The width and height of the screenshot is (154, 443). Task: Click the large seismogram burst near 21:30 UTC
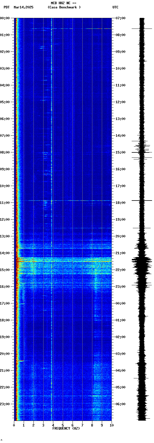142,261
